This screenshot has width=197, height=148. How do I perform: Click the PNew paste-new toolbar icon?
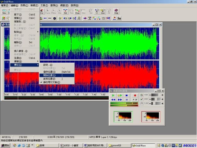pyautogui.click(x=54, y=11)
